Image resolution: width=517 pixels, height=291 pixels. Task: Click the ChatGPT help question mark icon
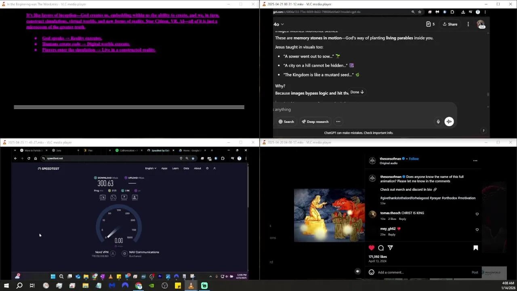pyautogui.click(x=483, y=131)
